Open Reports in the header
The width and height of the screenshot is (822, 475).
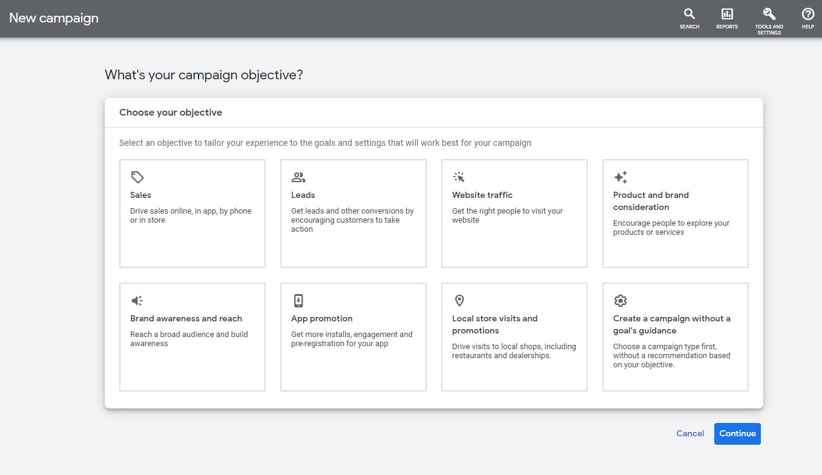pos(727,19)
